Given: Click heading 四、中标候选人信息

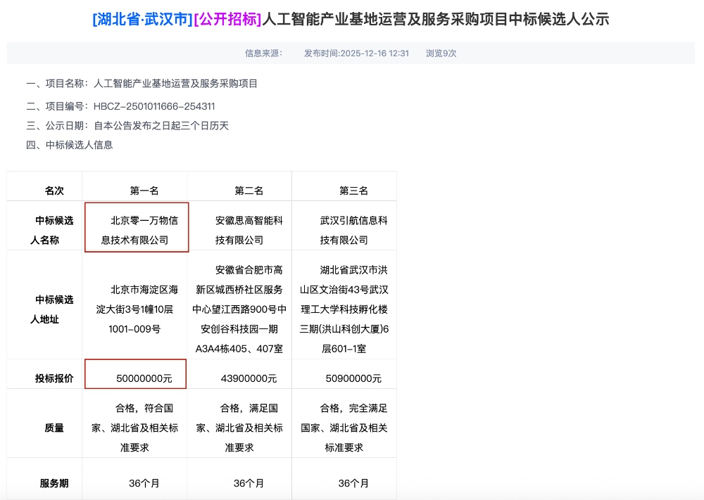Looking at the screenshot, I should (x=71, y=146).
